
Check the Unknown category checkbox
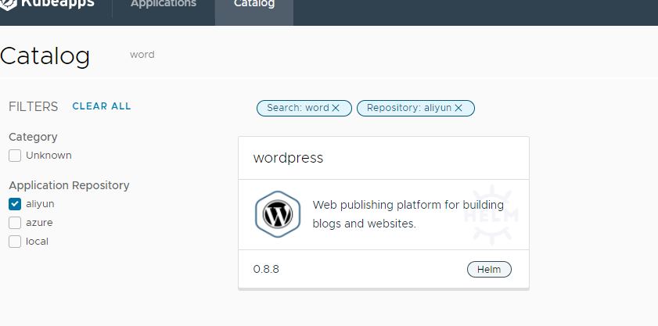point(15,156)
